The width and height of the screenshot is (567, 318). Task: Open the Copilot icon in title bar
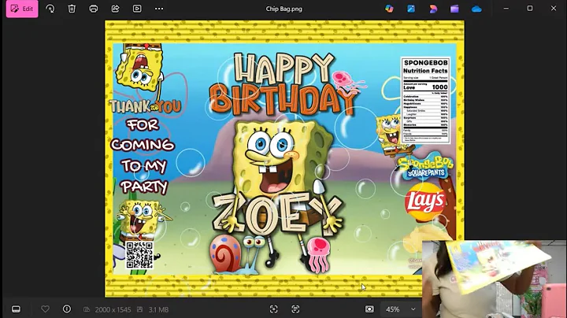(389, 9)
